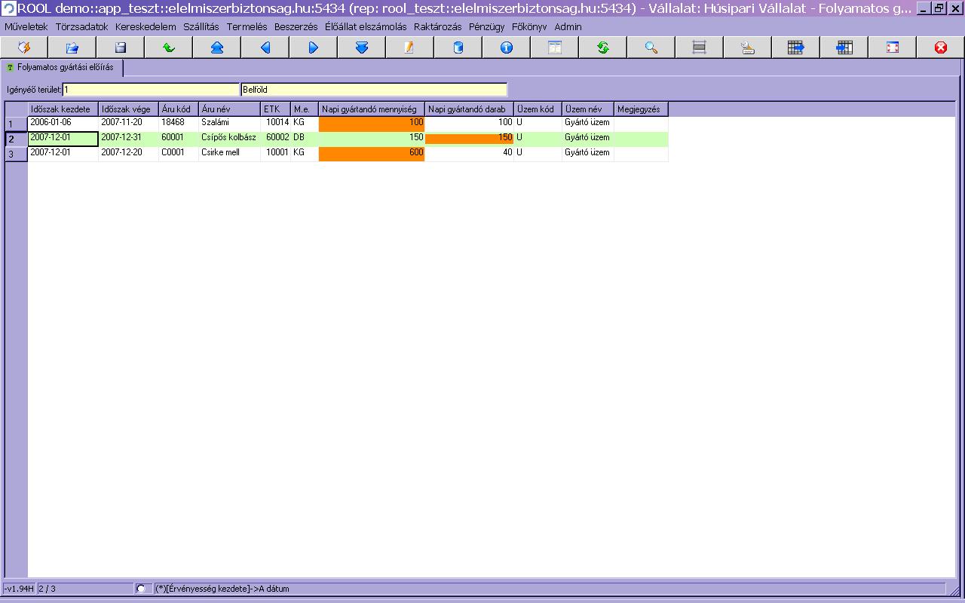Open the Élőállat elszámolás menu
This screenshot has width=965, height=603.
[x=366, y=26]
